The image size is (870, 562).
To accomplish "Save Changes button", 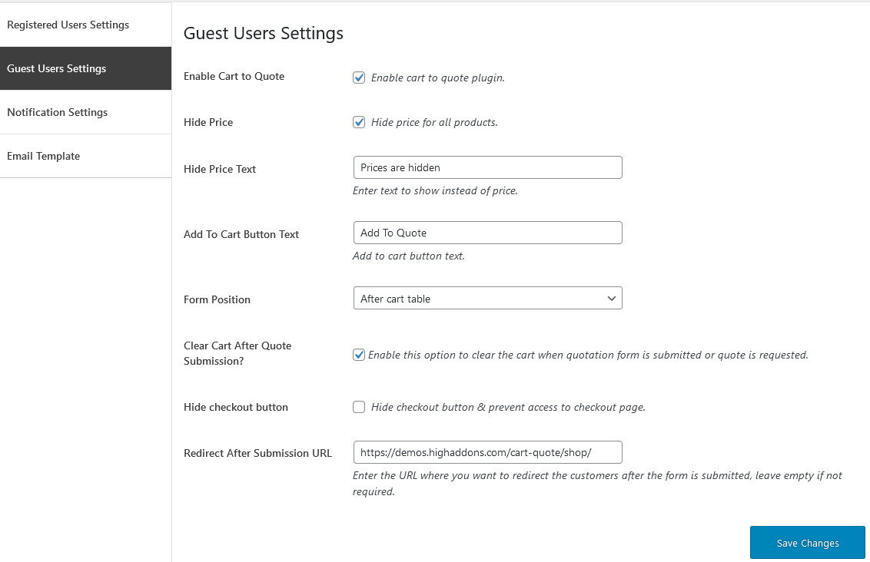I will [x=807, y=543].
